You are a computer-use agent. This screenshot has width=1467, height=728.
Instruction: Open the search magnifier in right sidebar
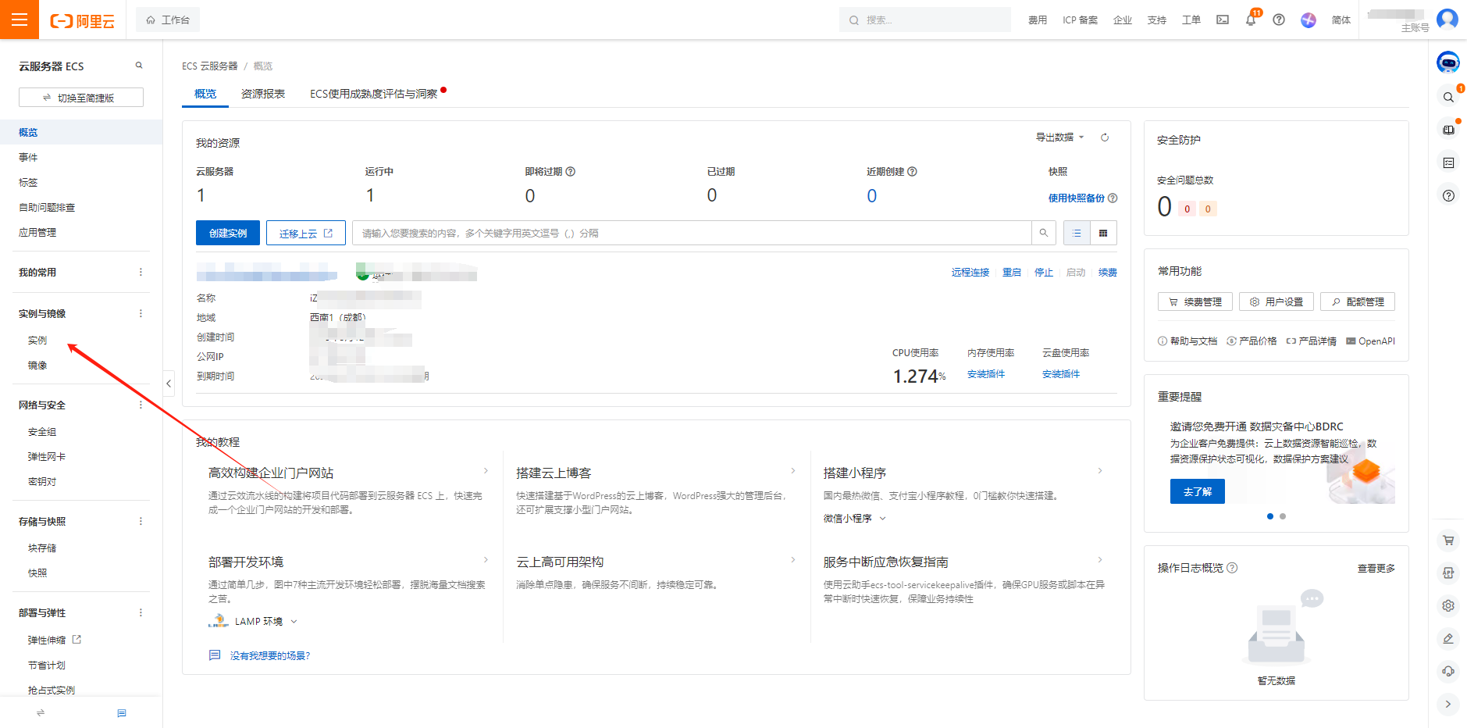pyautogui.click(x=1449, y=96)
